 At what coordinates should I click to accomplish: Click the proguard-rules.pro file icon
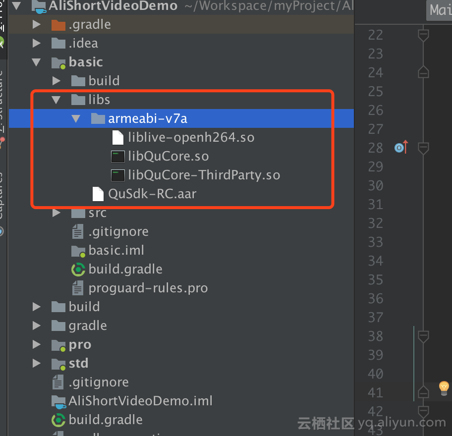(x=78, y=288)
